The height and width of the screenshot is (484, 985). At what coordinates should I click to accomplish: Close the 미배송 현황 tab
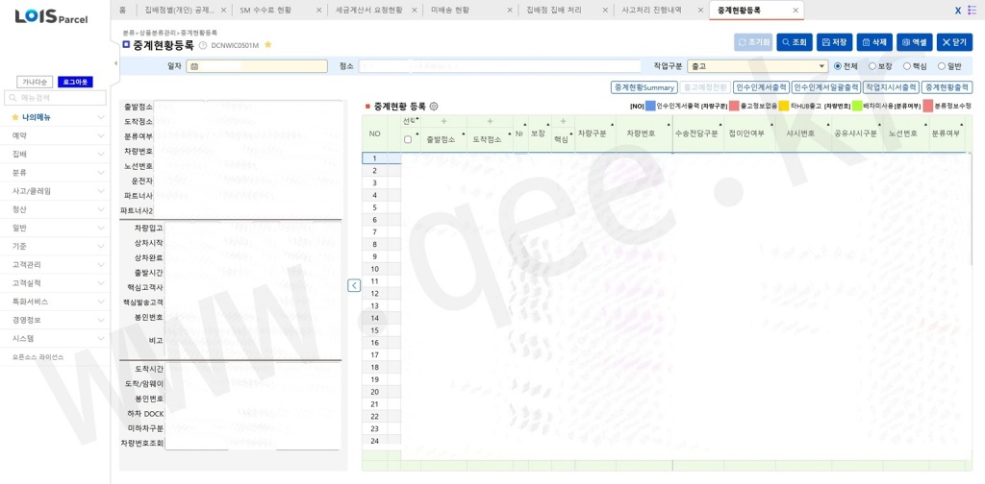coord(512,11)
